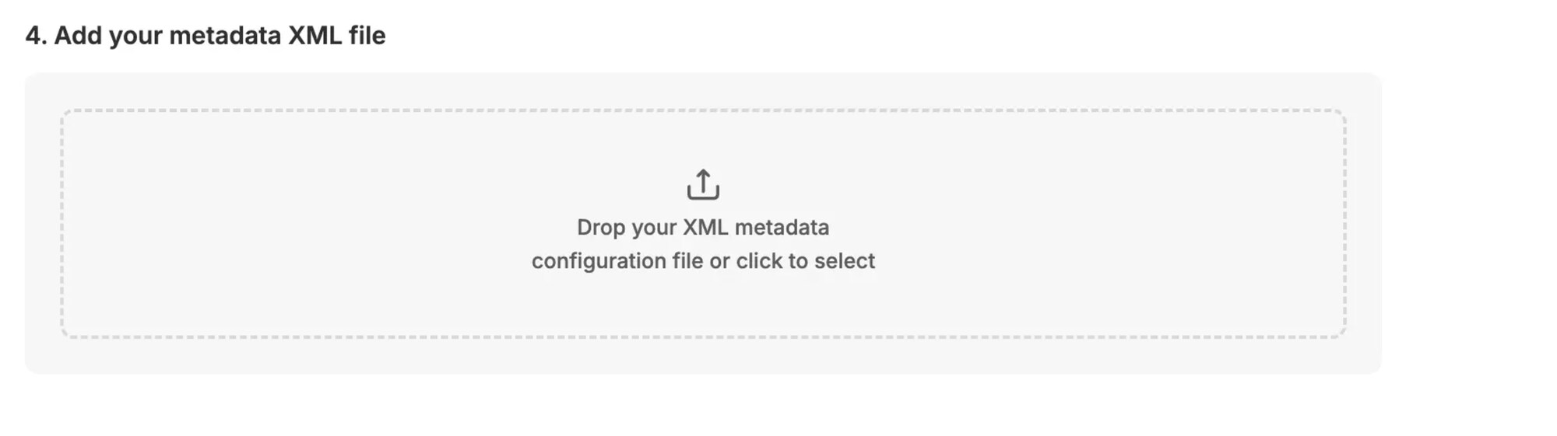Click the "Drop your XML metadata" text
The height and width of the screenshot is (436, 1557).
(x=702, y=228)
